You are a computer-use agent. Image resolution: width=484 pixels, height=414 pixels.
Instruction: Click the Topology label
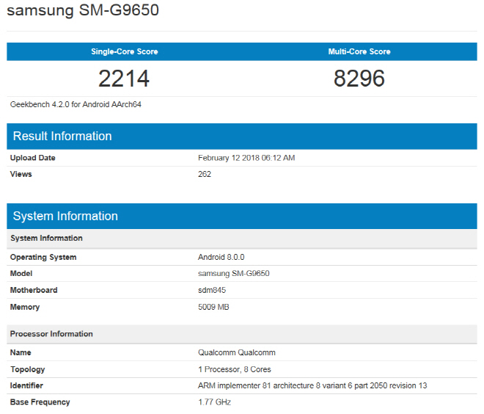click(x=28, y=370)
